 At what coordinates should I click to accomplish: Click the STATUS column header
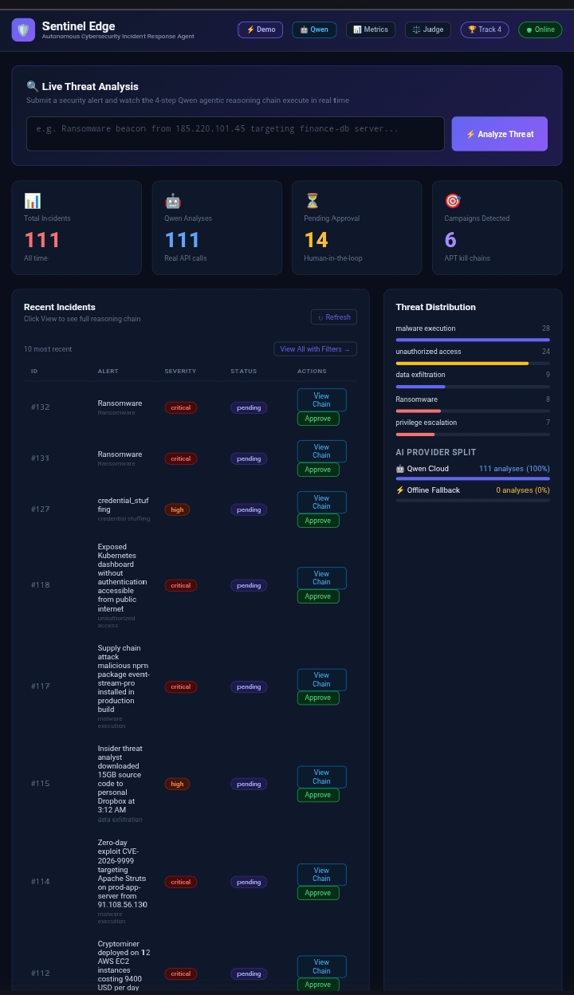[x=244, y=372]
